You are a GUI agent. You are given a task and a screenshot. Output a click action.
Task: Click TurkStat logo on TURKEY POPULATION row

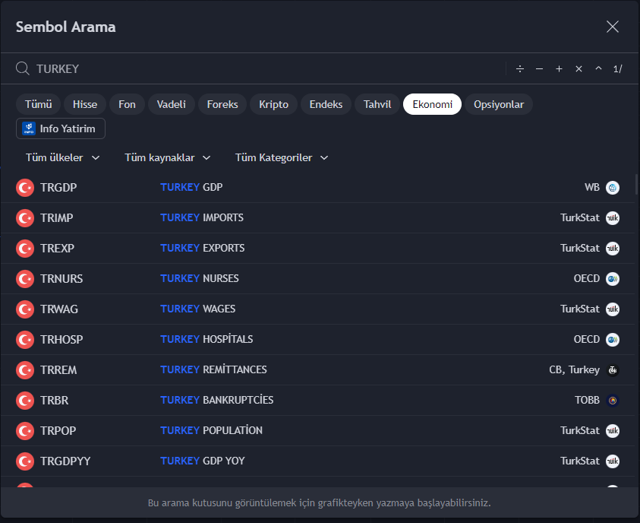612,431
